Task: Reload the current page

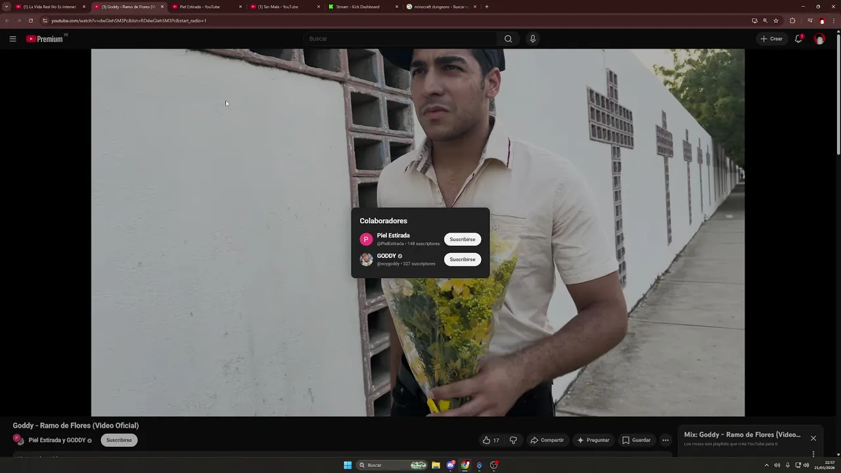Action: click(x=30, y=20)
